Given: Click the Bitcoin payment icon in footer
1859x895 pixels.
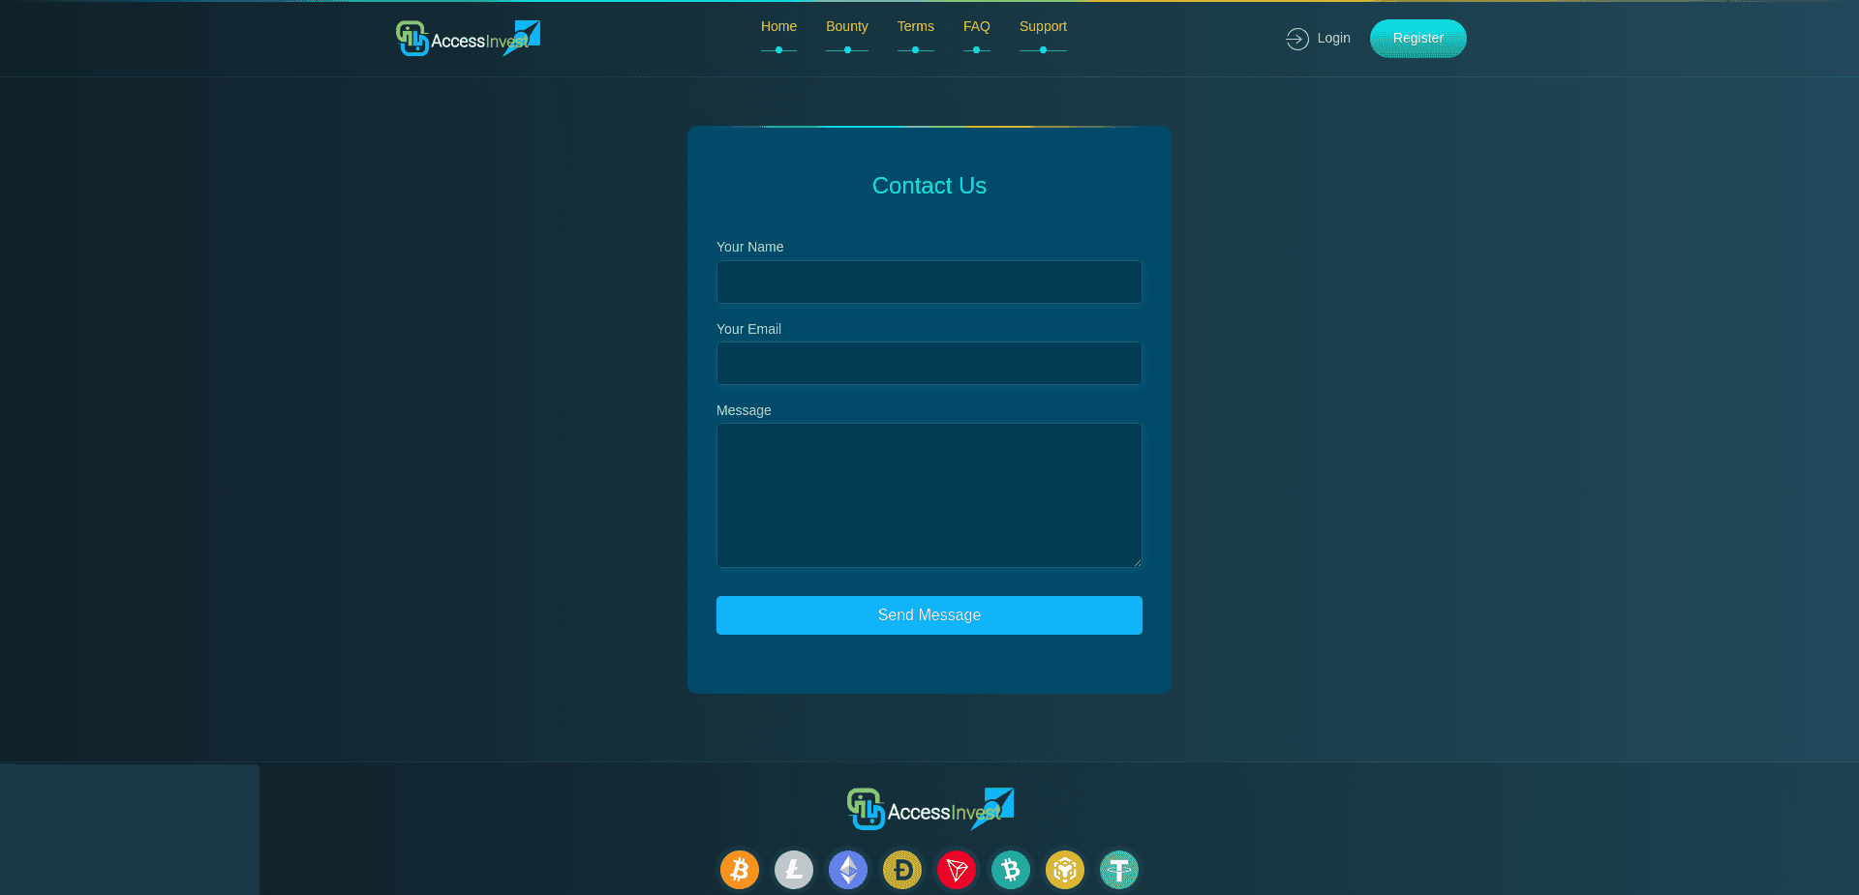Looking at the screenshot, I should point(739,870).
